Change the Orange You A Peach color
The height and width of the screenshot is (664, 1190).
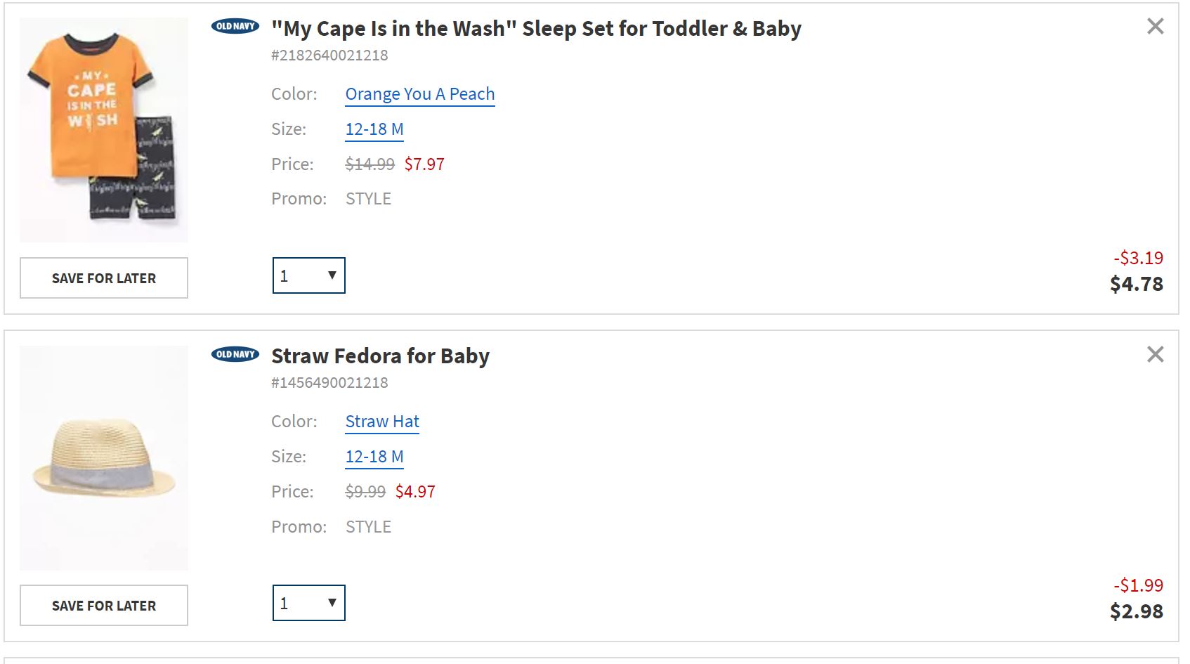(x=419, y=94)
